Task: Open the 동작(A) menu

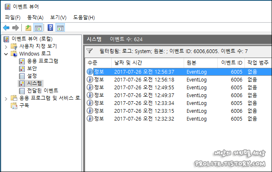Action: (x=35, y=18)
